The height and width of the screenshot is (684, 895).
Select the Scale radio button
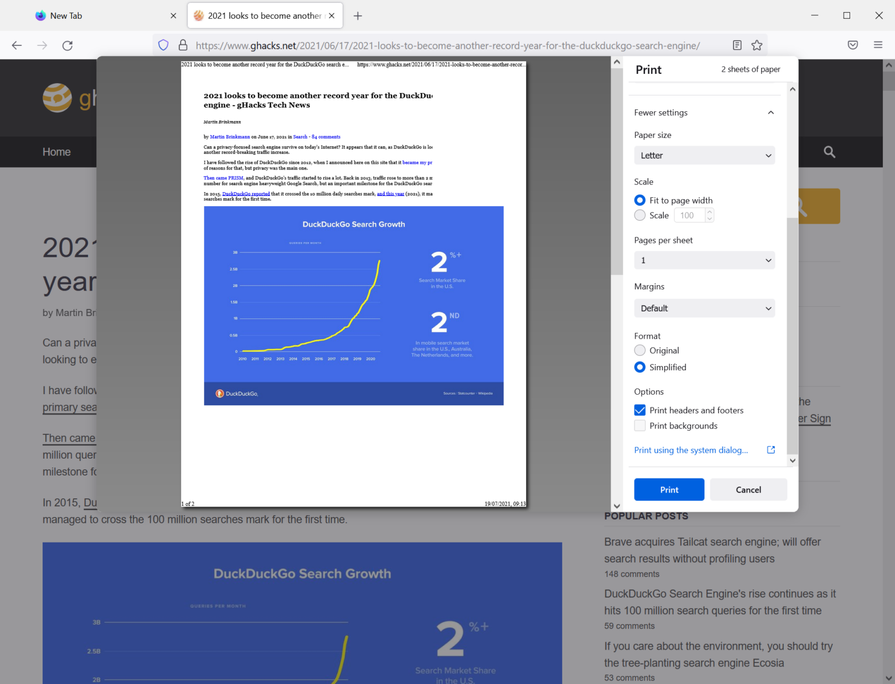point(640,215)
